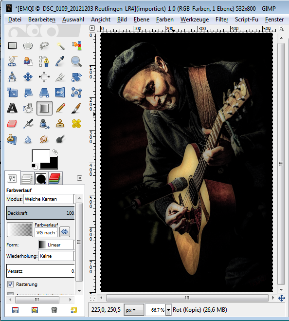The height and width of the screenshot is (321, 289).
Task: Open the white foreground color swatch
Action: click(41, 156)
